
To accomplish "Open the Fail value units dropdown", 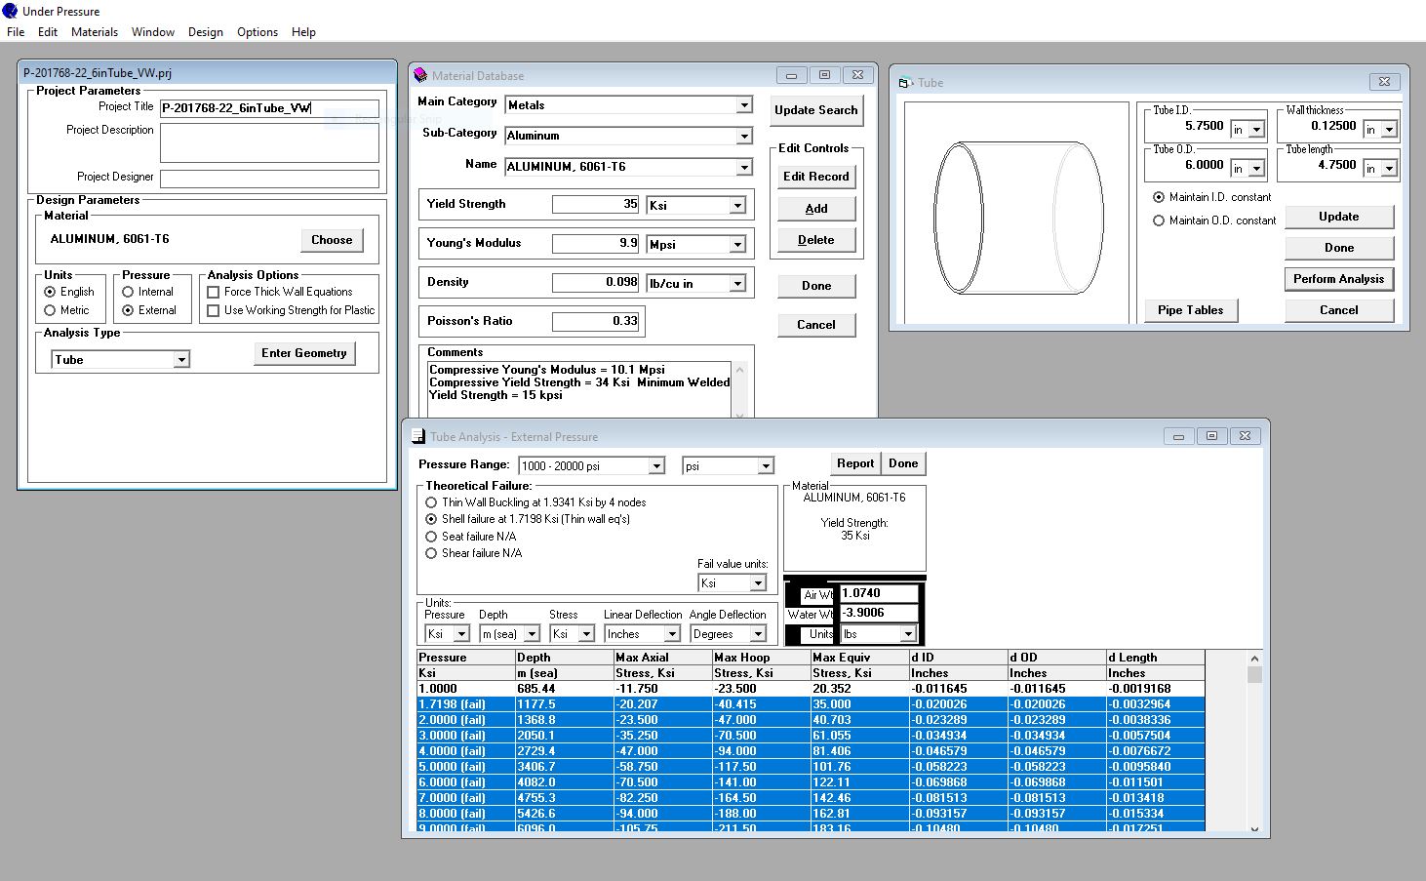I will [758, 583].
